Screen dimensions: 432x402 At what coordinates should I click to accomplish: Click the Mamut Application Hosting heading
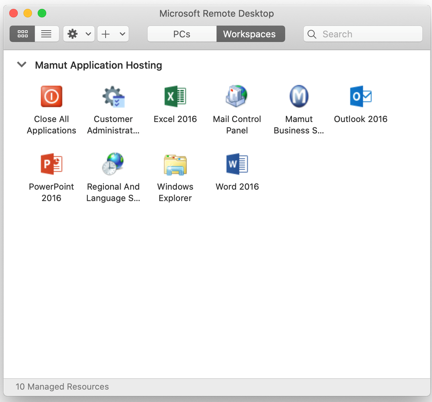(x=98, y=65)
